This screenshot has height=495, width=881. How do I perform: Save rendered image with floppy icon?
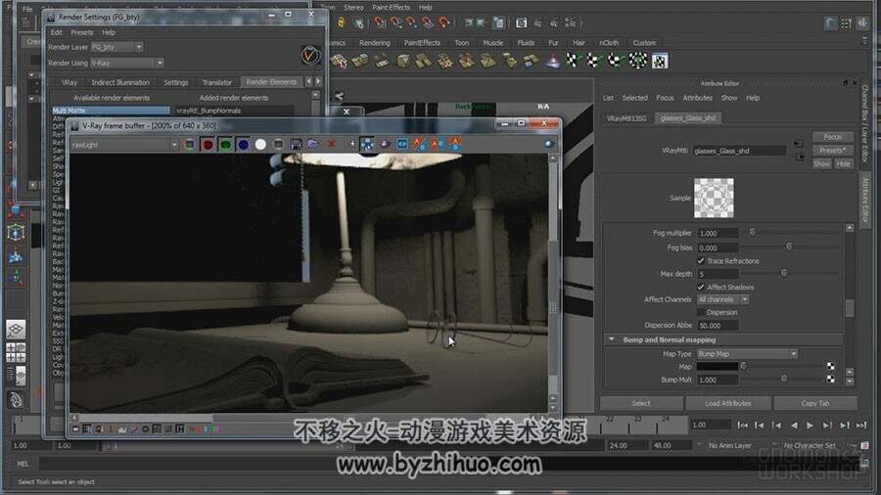pyautogui.click(x=296, y=144)
